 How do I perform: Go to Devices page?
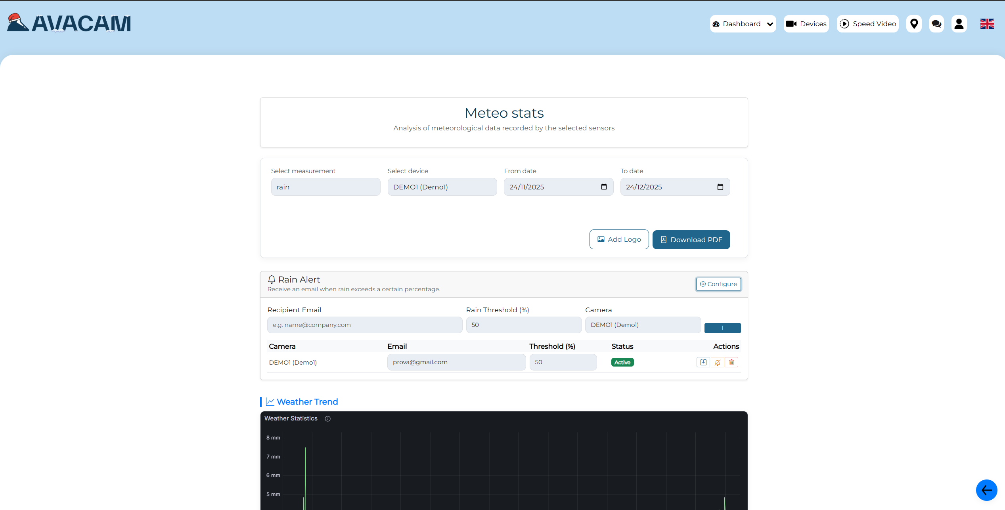click(806, 24)
